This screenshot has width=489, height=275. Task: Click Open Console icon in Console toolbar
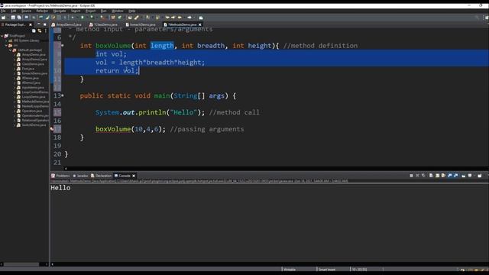[480, 176]
